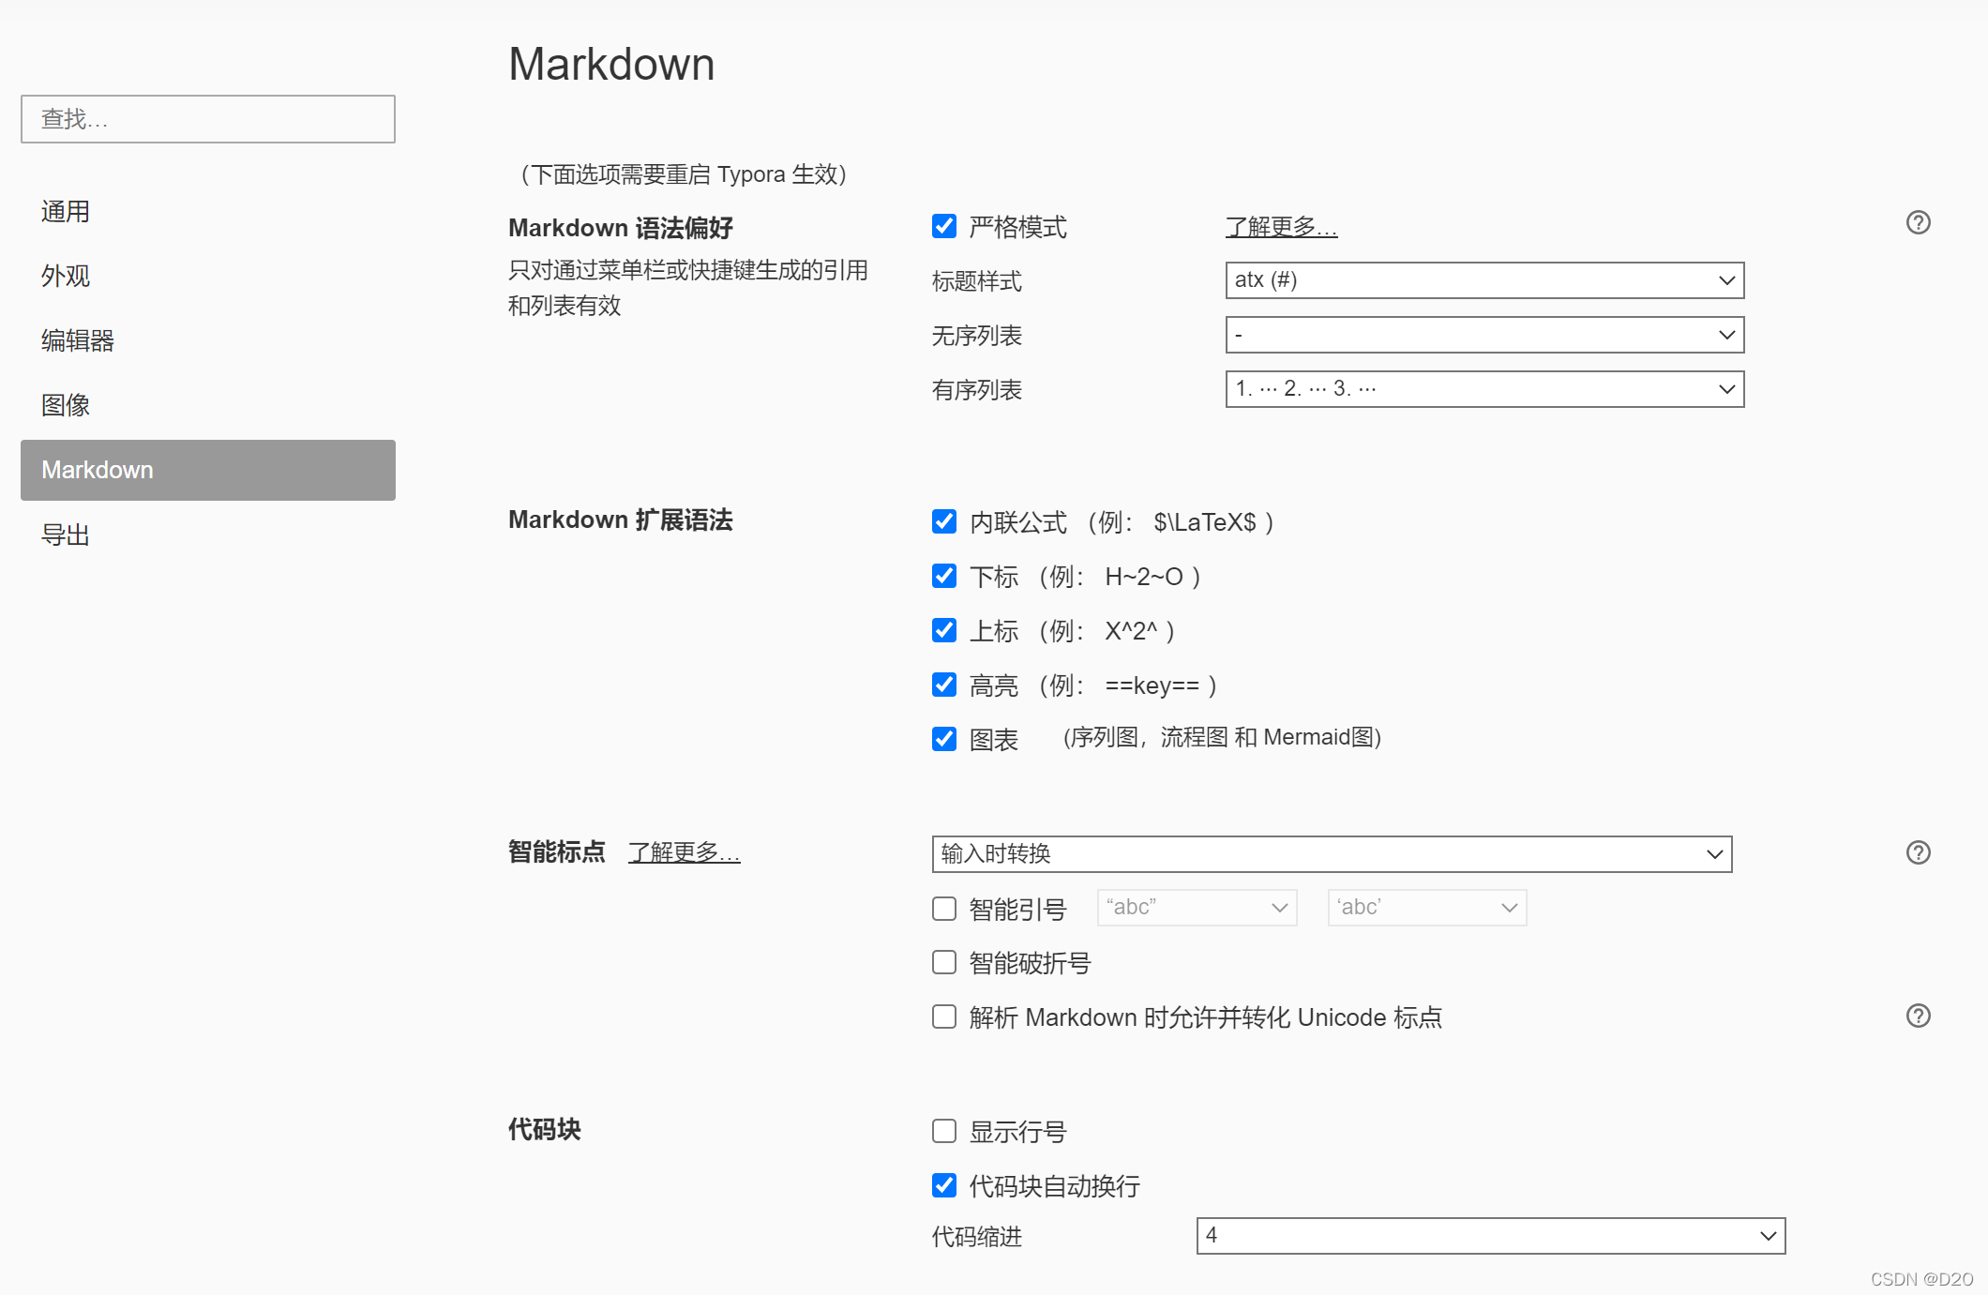The image size is (1988, 1295).
Task: Open the 导出 settings section
Action: click(x=208, y=535)
